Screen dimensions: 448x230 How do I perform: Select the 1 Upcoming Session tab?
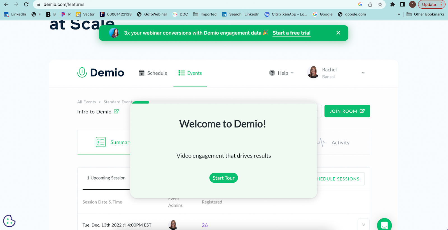coord(106,178)
